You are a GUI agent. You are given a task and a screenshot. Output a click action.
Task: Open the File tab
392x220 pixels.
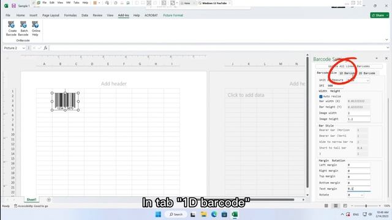click(8, 15)
